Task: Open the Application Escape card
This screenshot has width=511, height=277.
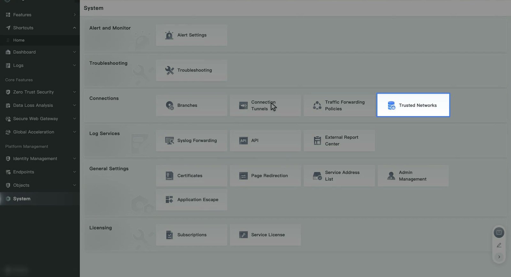Action: coord(192,200)
